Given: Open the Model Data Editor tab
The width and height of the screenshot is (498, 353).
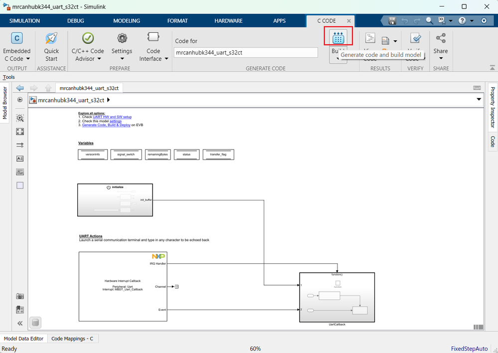Looking at the screenshot, I should (x=23, y=339).
